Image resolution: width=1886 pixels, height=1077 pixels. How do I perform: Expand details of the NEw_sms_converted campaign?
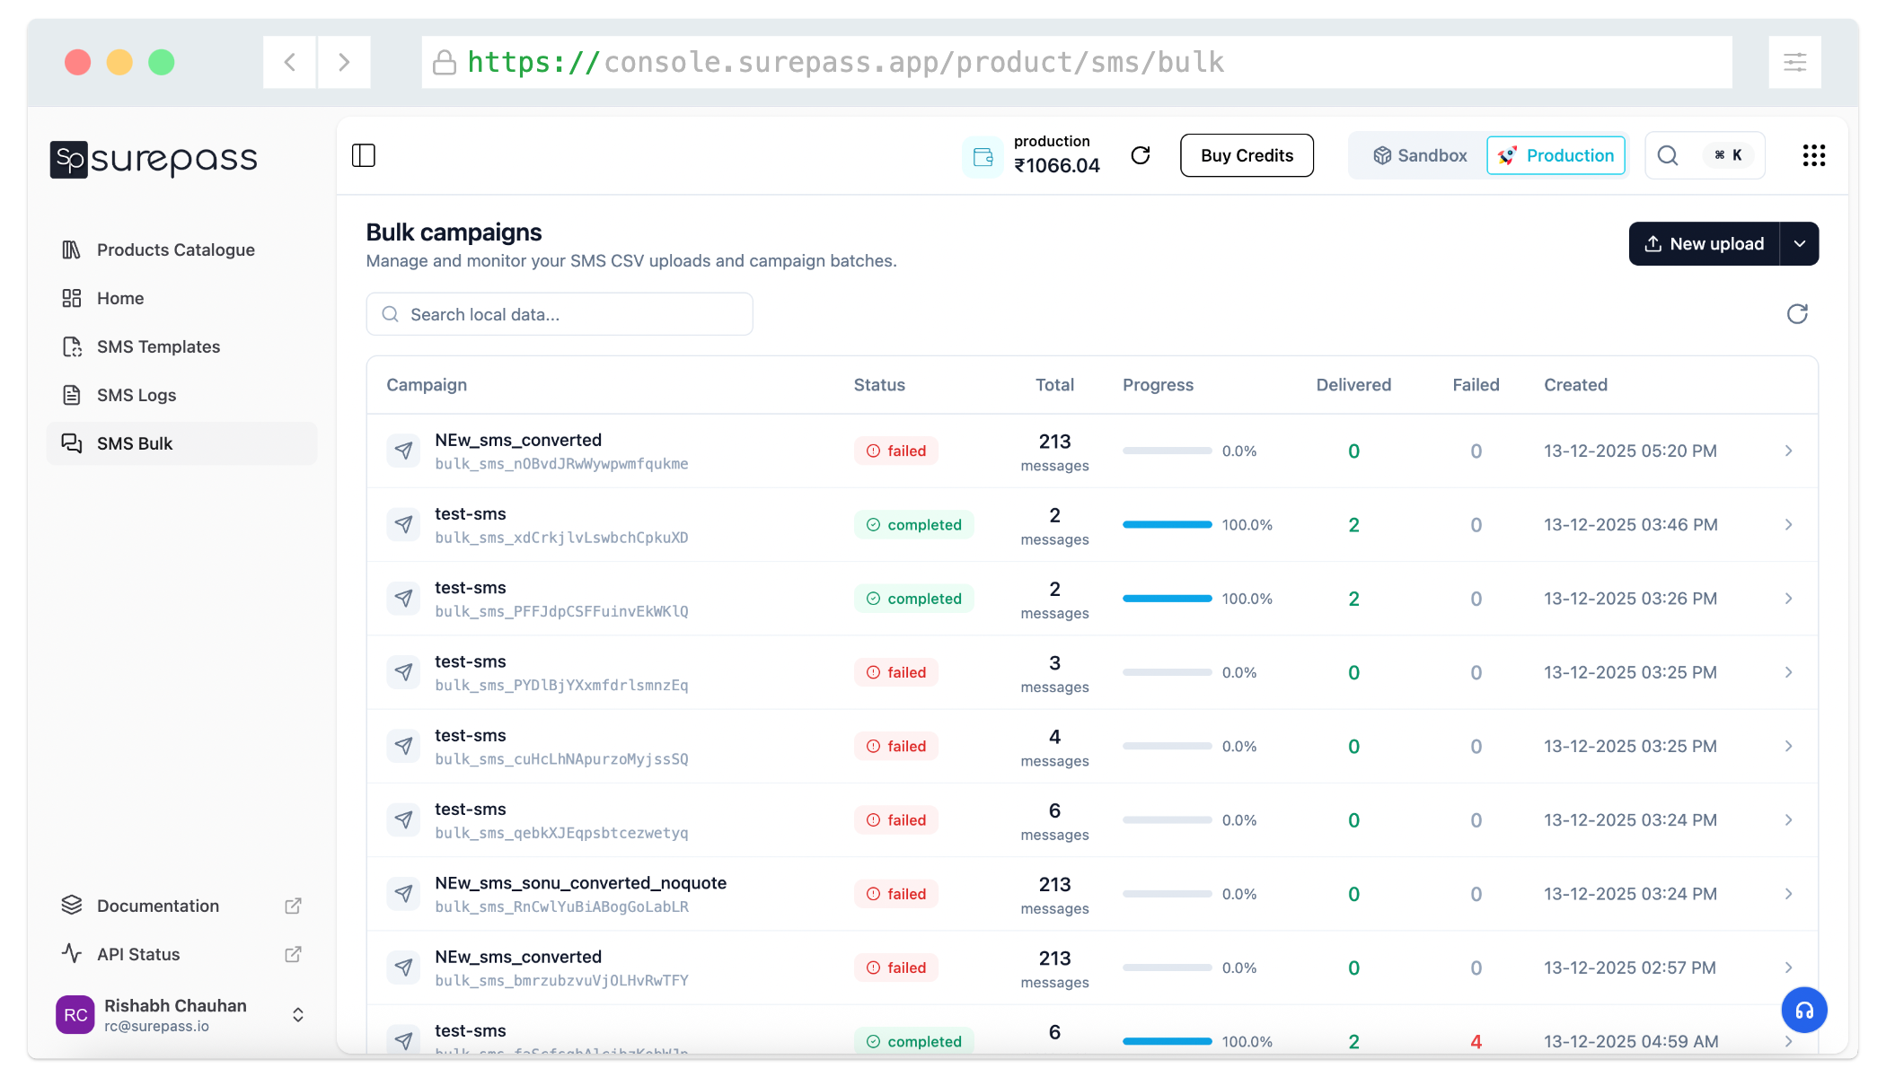click(x=1788, y=451)
